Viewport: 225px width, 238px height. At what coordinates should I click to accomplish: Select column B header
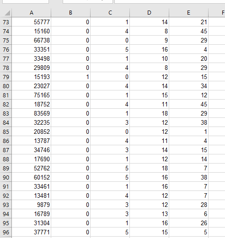[x=70, y=13]
